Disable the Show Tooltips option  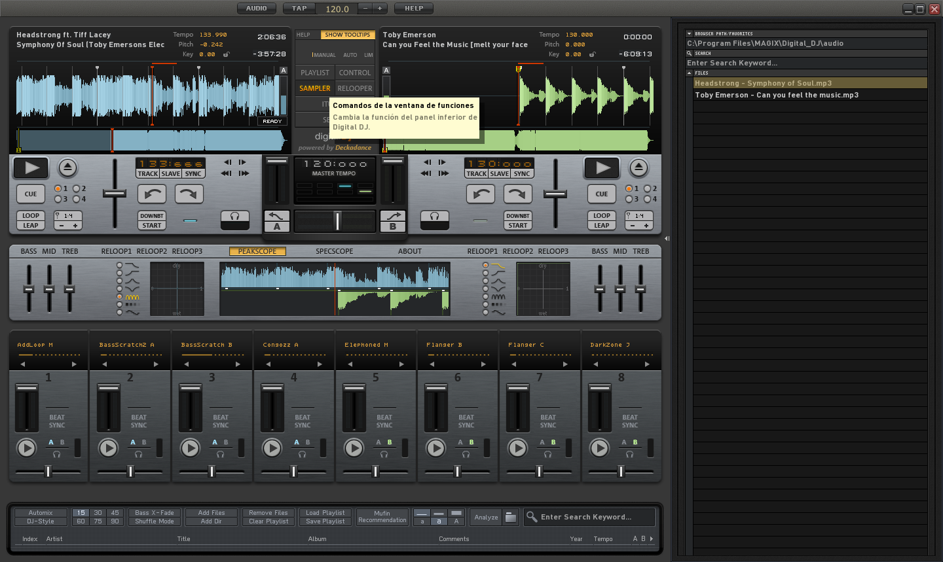click(x=347, y=35)
